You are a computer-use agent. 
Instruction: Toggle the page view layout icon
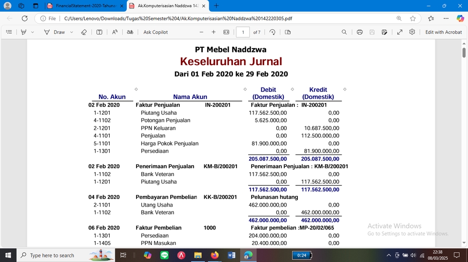(288, 32)
